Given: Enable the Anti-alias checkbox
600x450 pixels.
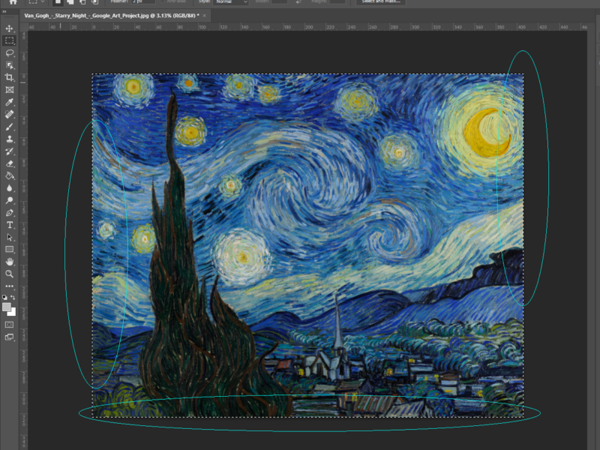Looking at the screenshot, I should pyautogui.click(x=161, y=2).
